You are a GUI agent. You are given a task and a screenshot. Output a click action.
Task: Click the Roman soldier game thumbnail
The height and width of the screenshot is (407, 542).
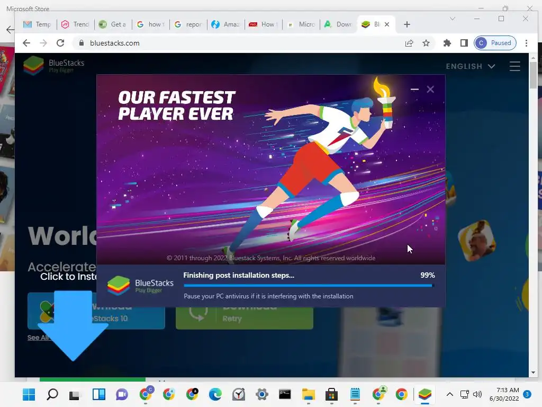476,240
